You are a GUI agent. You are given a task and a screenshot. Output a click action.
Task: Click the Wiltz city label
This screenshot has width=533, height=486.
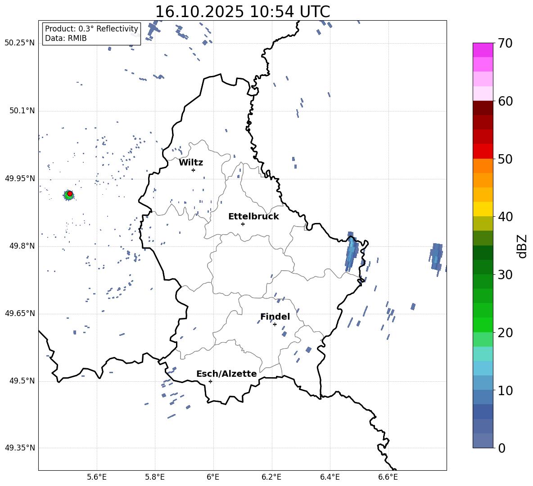point(191,163)
